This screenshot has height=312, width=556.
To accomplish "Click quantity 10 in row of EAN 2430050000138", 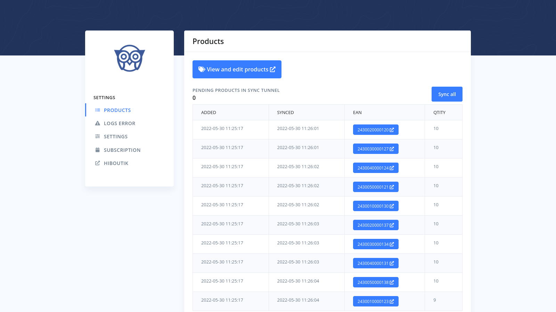I will pos(436,281).
